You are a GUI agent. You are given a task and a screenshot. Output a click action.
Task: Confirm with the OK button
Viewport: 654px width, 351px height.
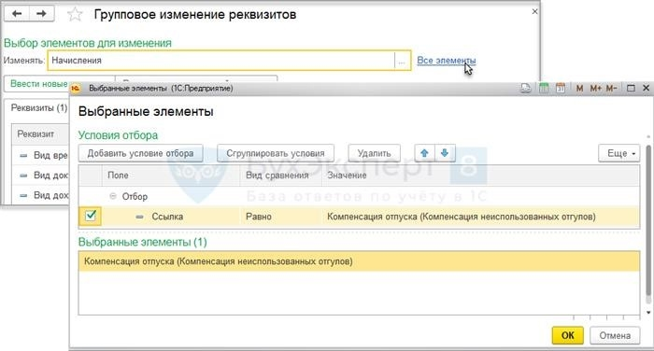click(x=568, y=335)
